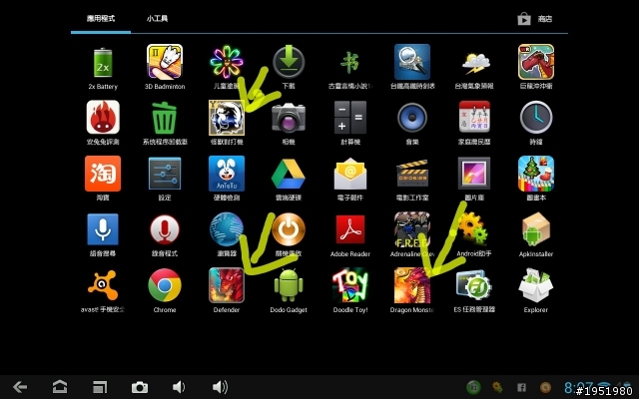Open Voice Search microphone app
This screenshot has height=399, width=639.
pos(103,229)
